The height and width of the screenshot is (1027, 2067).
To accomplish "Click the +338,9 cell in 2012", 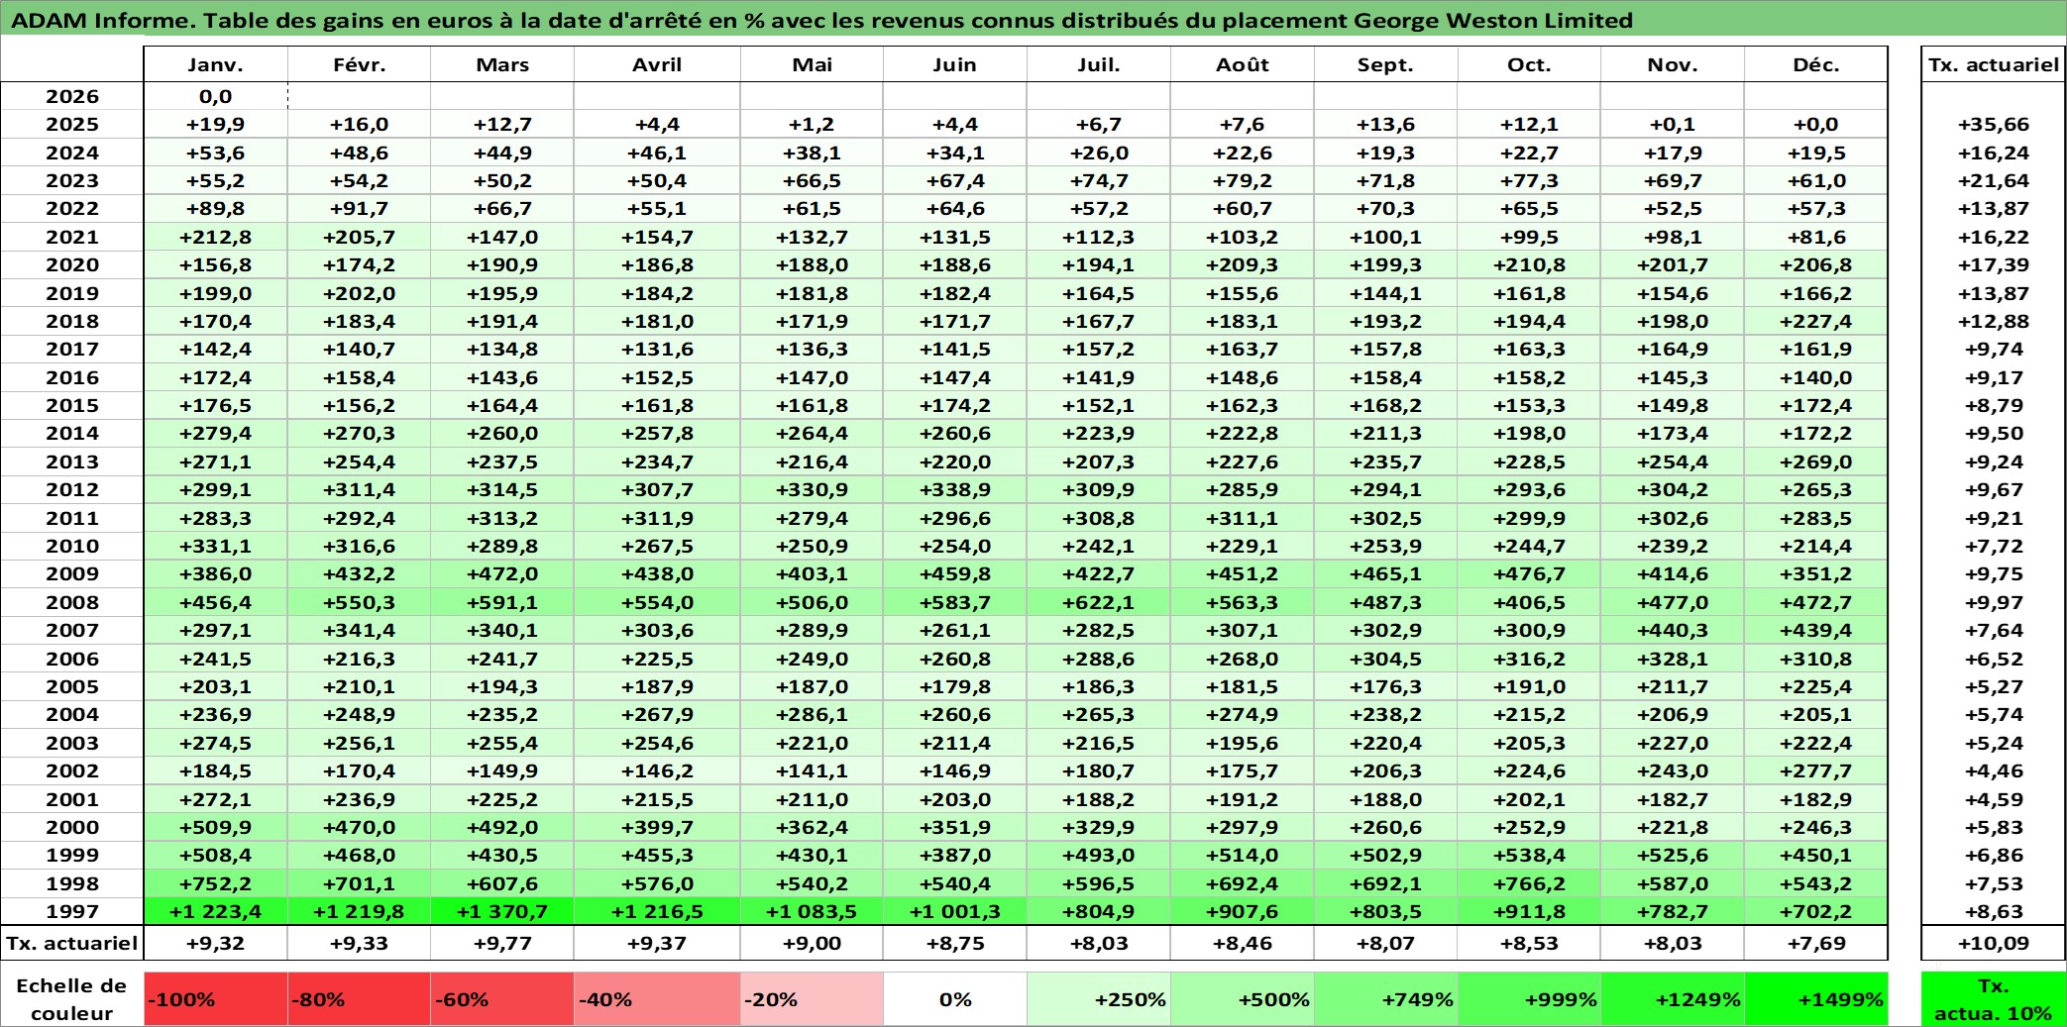I will click(955, 489).
